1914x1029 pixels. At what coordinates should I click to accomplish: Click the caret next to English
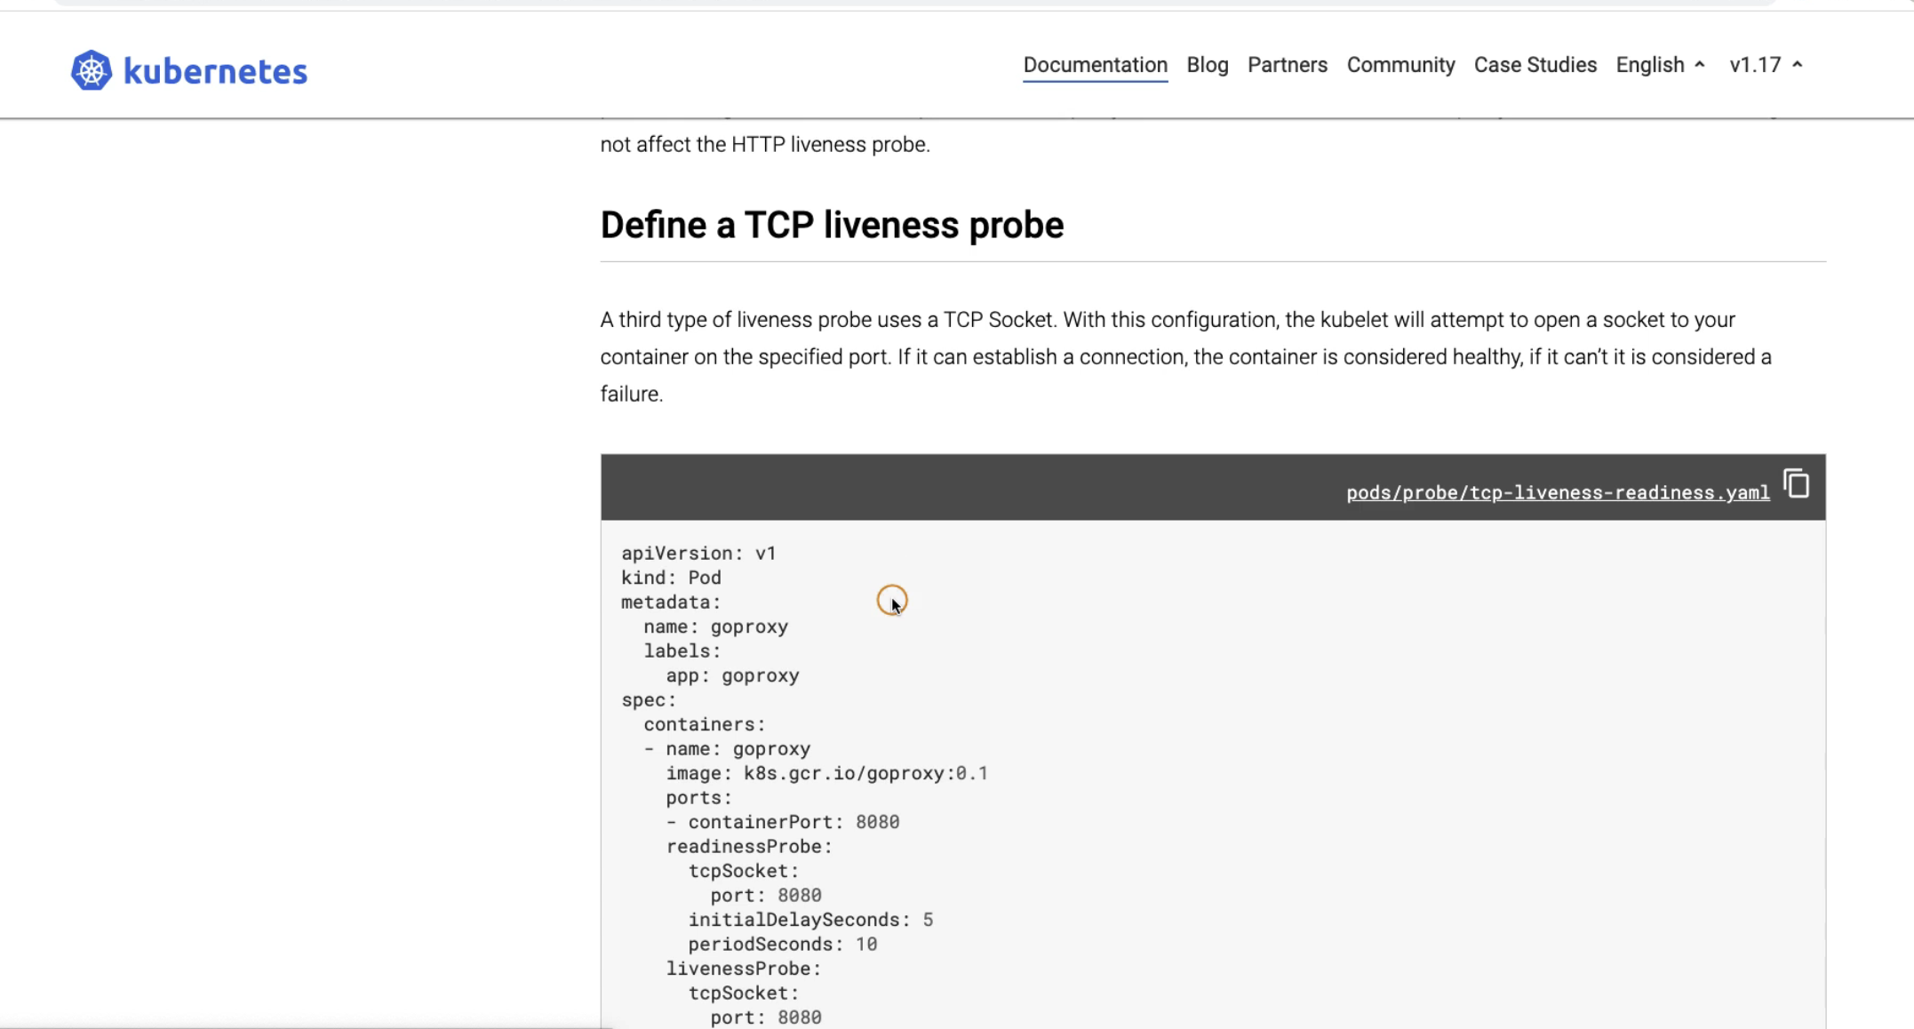[1700, 65]
